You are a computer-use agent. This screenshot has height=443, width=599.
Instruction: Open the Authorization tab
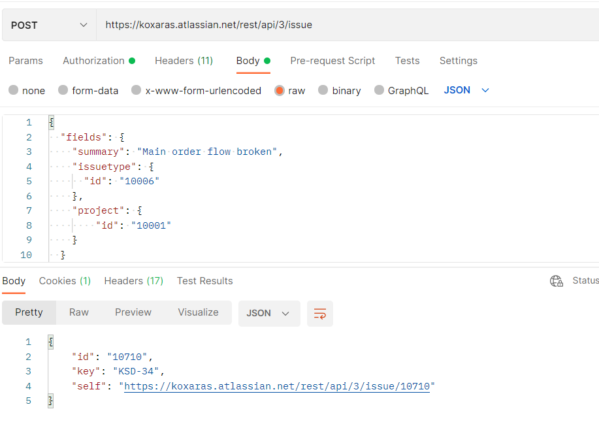click(x=99, y=61)
